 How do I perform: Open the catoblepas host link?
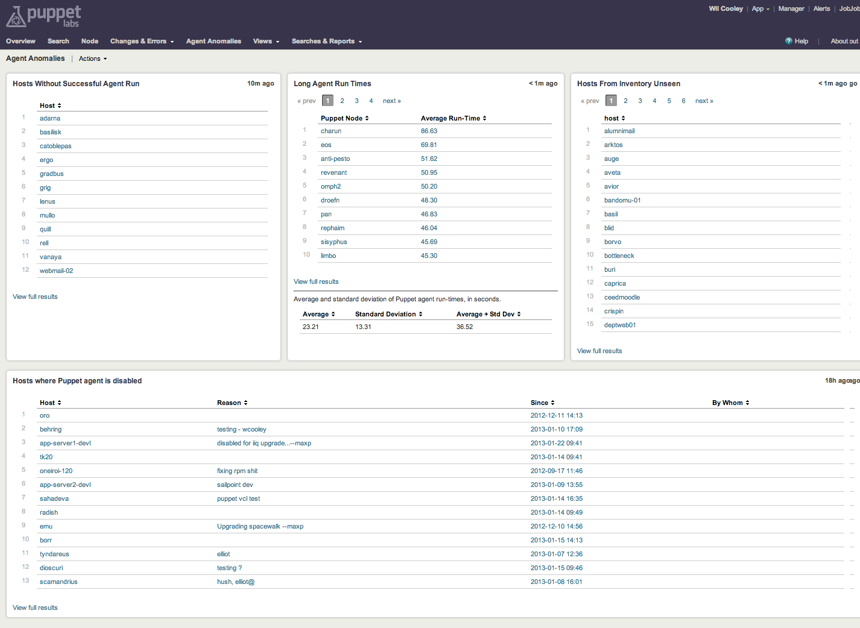coord(55,146)
